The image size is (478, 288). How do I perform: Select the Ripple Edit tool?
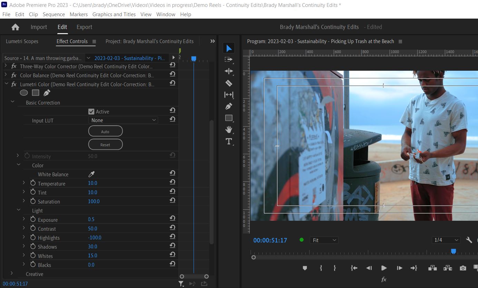(228, 71)
